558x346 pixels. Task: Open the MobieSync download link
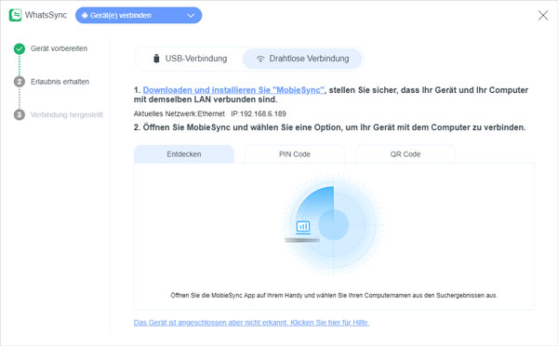[233, 90]
